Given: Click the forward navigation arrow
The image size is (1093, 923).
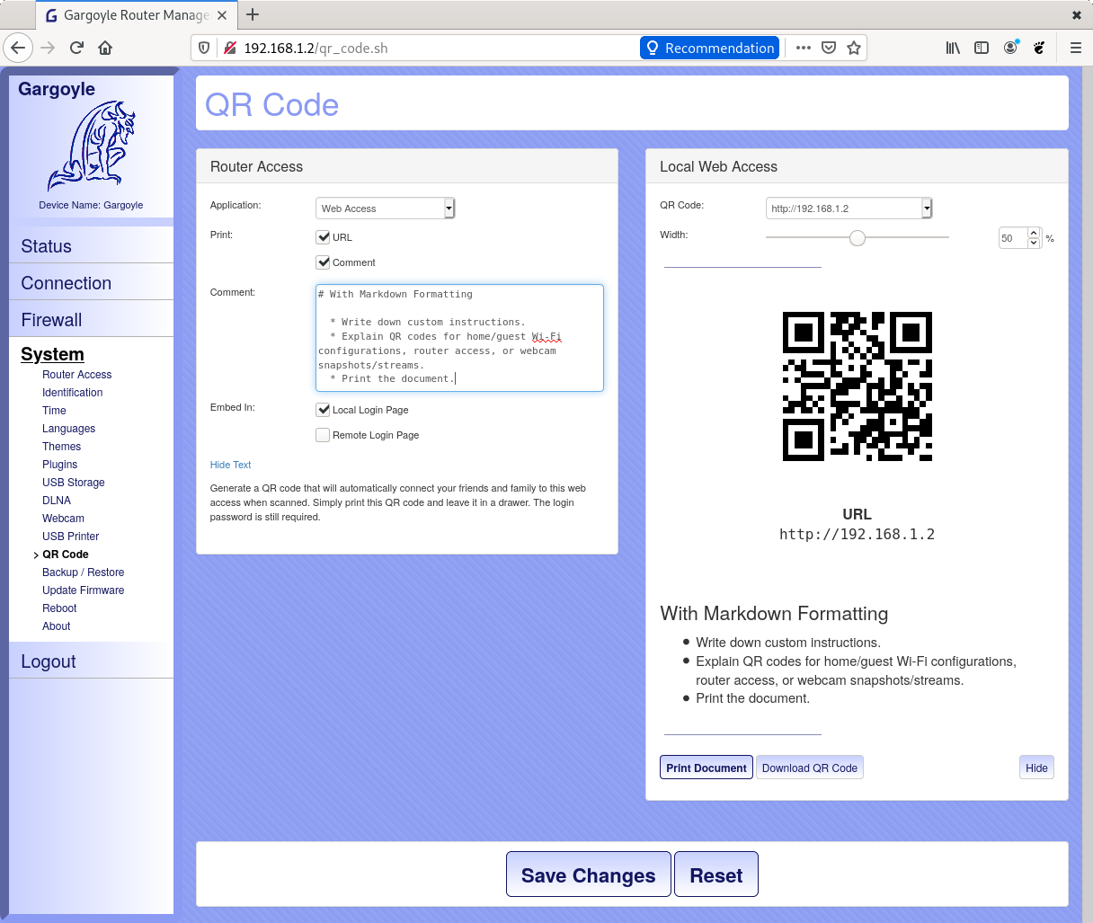Looking at the screenshot, I should coord(48,48).
